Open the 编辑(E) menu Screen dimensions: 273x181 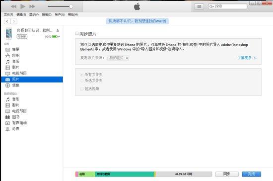pos(21,14)
